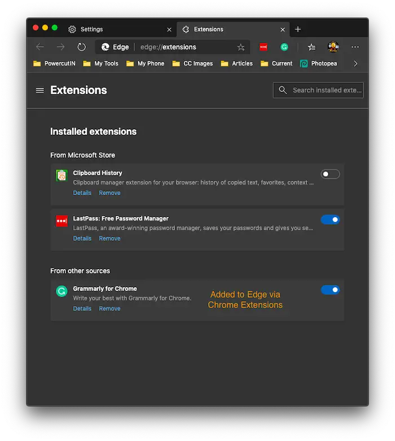Open the PowercutIN bookmarks folder
Viewport: 395px width, 441px height.
[54, 64]
